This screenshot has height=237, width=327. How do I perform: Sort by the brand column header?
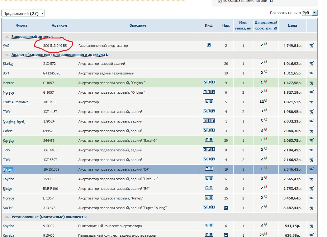(21, 25)
